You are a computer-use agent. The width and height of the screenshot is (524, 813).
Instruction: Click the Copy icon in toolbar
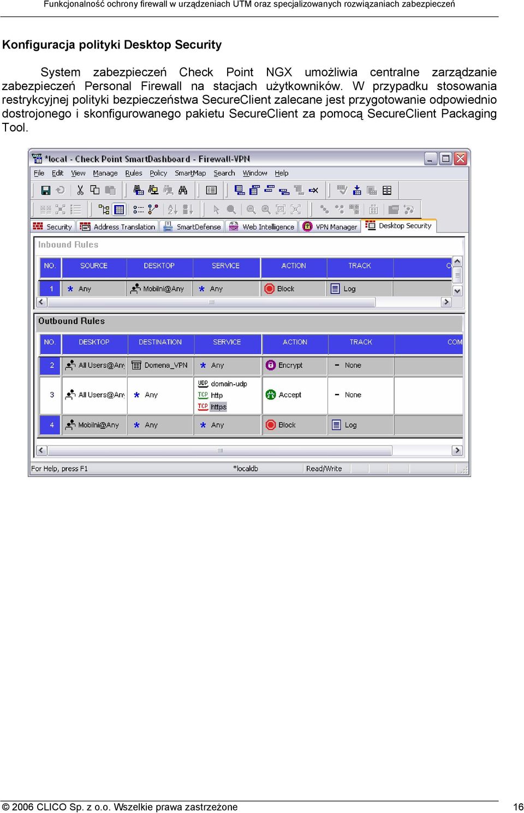95,190
